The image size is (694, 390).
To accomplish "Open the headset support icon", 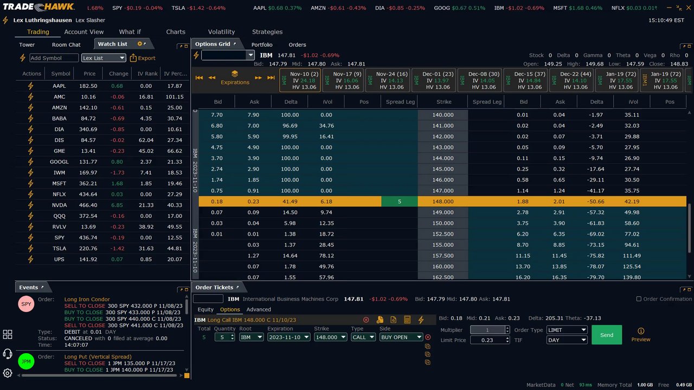I will 8,354.
